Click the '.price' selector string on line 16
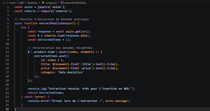210x111 pixels. [86, 68]
